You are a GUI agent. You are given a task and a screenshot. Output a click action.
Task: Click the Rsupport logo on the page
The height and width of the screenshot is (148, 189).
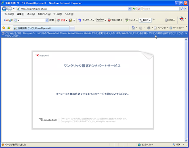click(x=42, y=55)
